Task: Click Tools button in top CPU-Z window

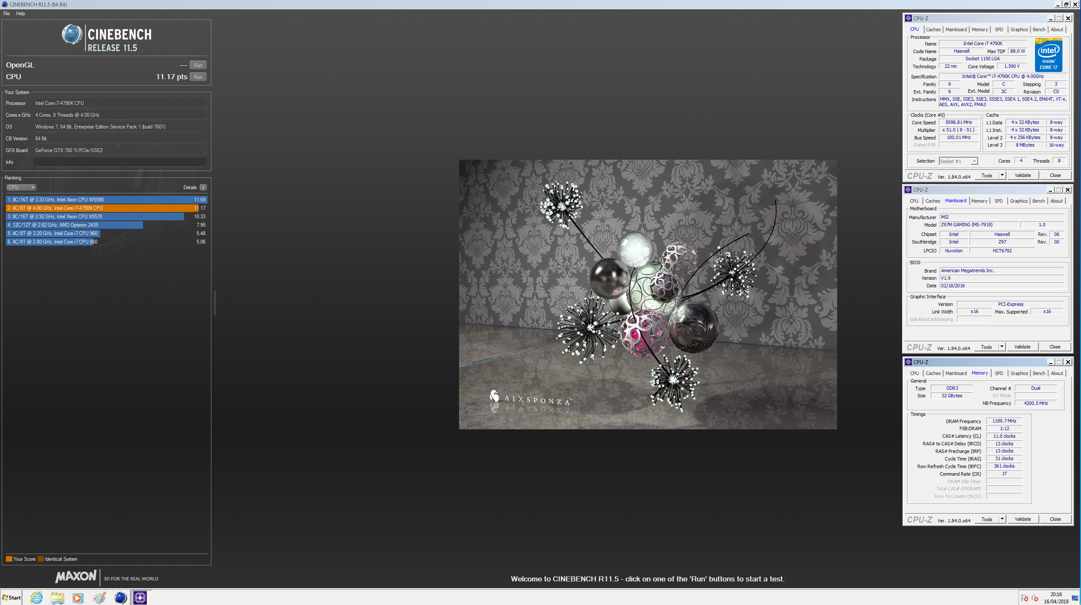Action: (x=986, y=175)
